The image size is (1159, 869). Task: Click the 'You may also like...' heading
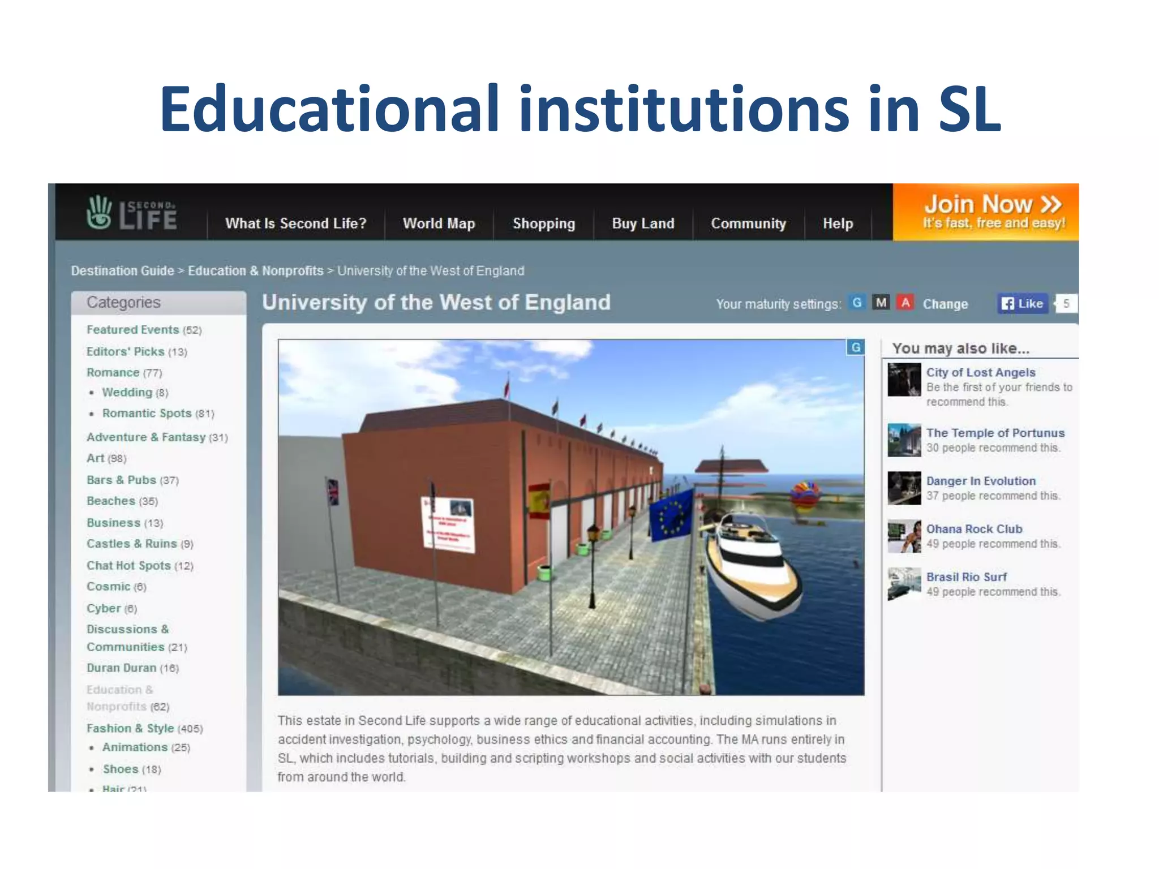[960, 349]
